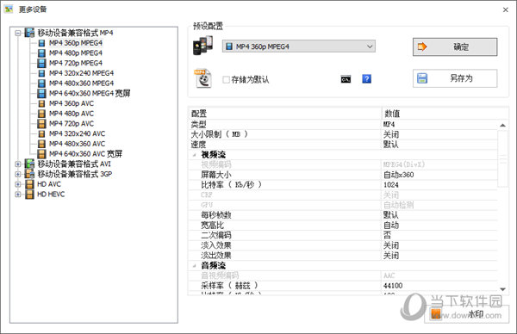The height and width of the screenshot is (334, 517).
Task: Click the 配置 column header
Action: [285, 114]
